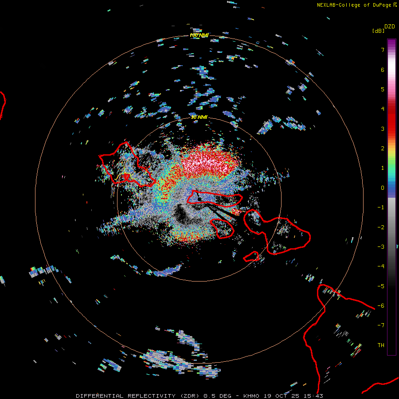
Task: Click the NEXLAB-College of DuPage watermark text
Action: (354, 5)
